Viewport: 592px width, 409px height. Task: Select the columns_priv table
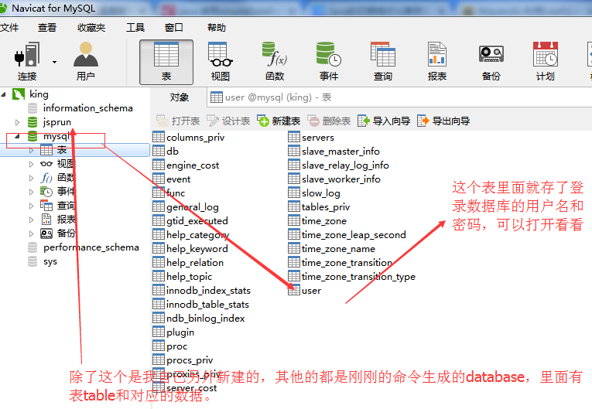pos(188,138)
